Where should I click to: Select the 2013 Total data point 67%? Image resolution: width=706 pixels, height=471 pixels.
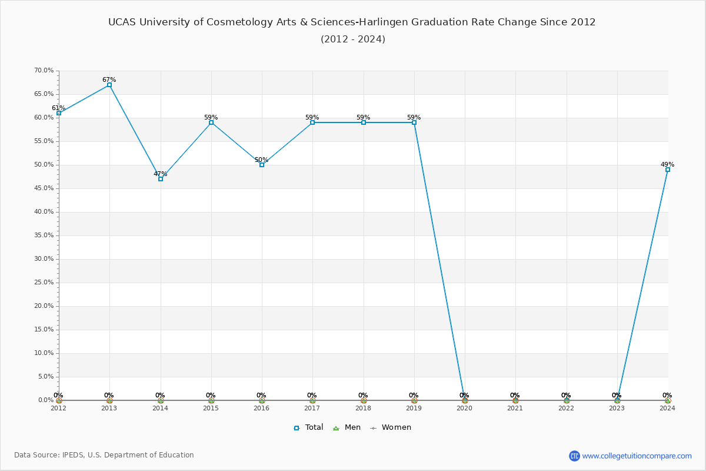coord(109,85)
